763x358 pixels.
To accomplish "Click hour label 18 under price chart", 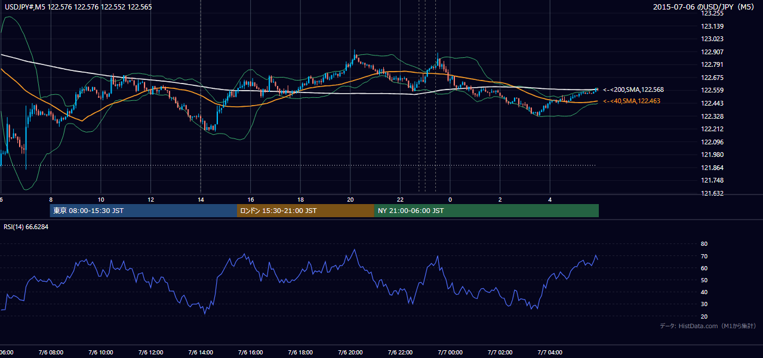I will [300, 199].
